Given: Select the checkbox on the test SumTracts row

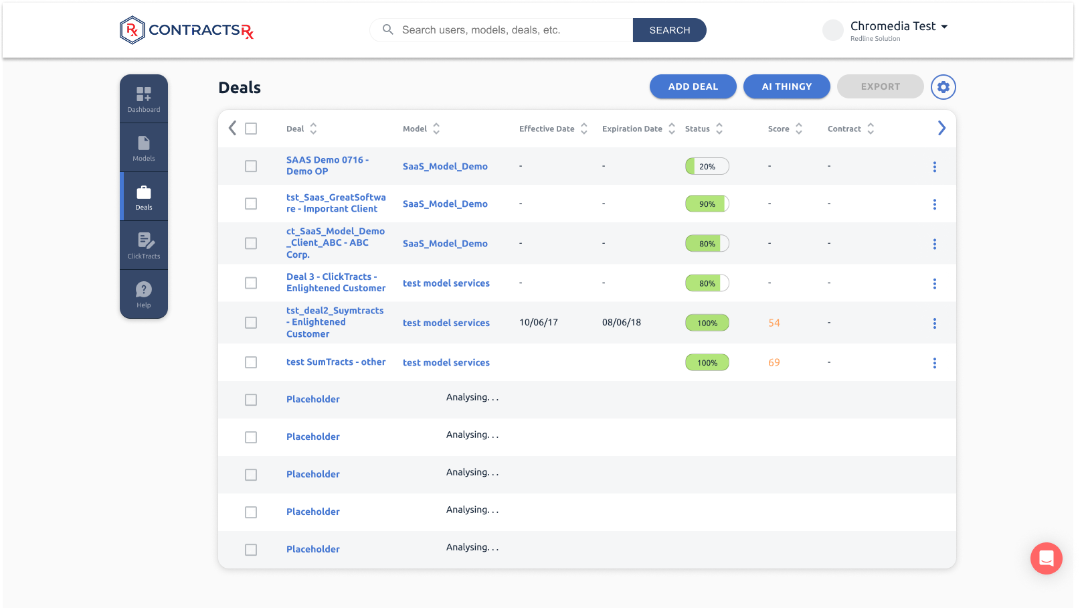Looking at the screenshot, I should (251, 362).
